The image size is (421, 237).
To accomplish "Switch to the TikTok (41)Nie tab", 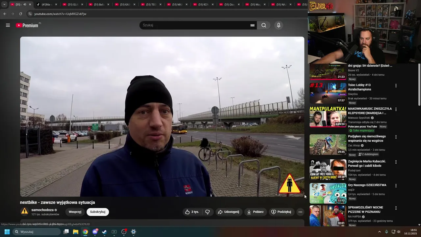I will pyautogui.click(x=47, y=5).
